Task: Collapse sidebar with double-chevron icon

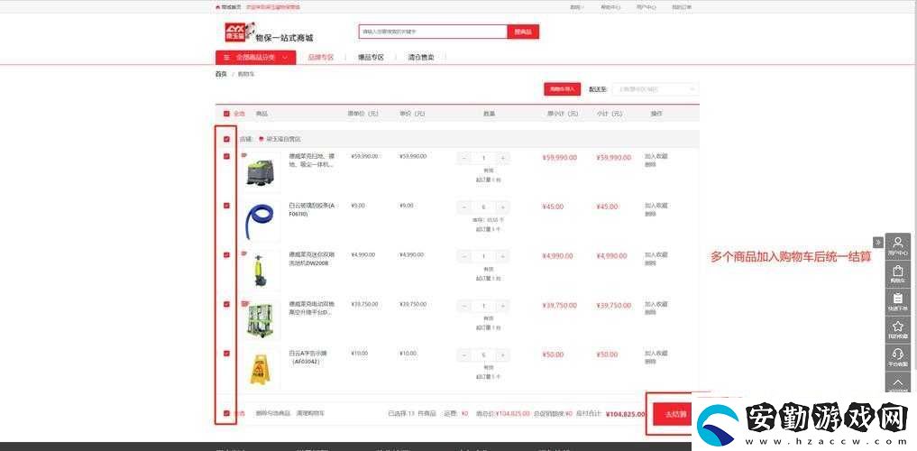Action: tap(878, 242)
